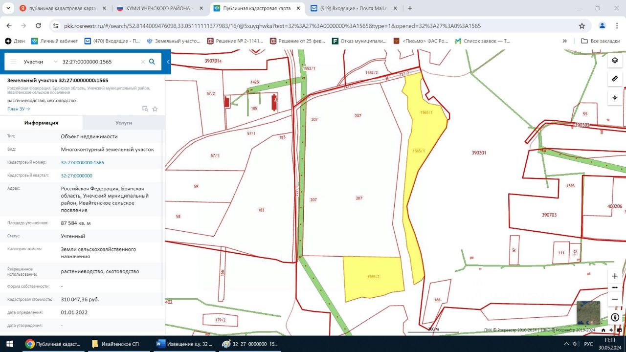Zoom out on the map
Image resolution: width=626 pixels, height=352 pixels.
click(615, 299)
